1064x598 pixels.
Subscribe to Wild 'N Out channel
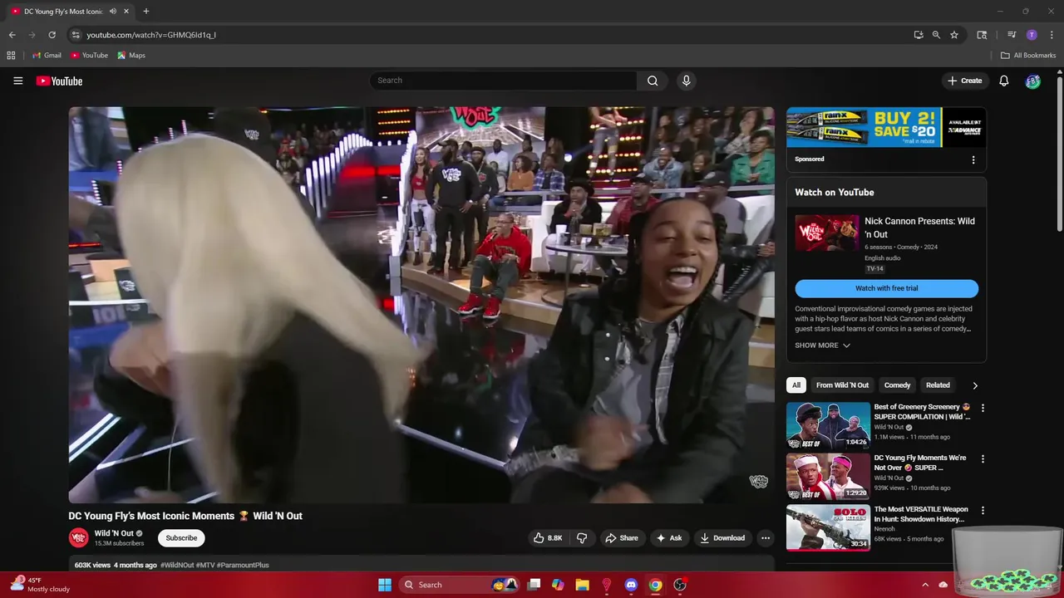coord(181,538)
